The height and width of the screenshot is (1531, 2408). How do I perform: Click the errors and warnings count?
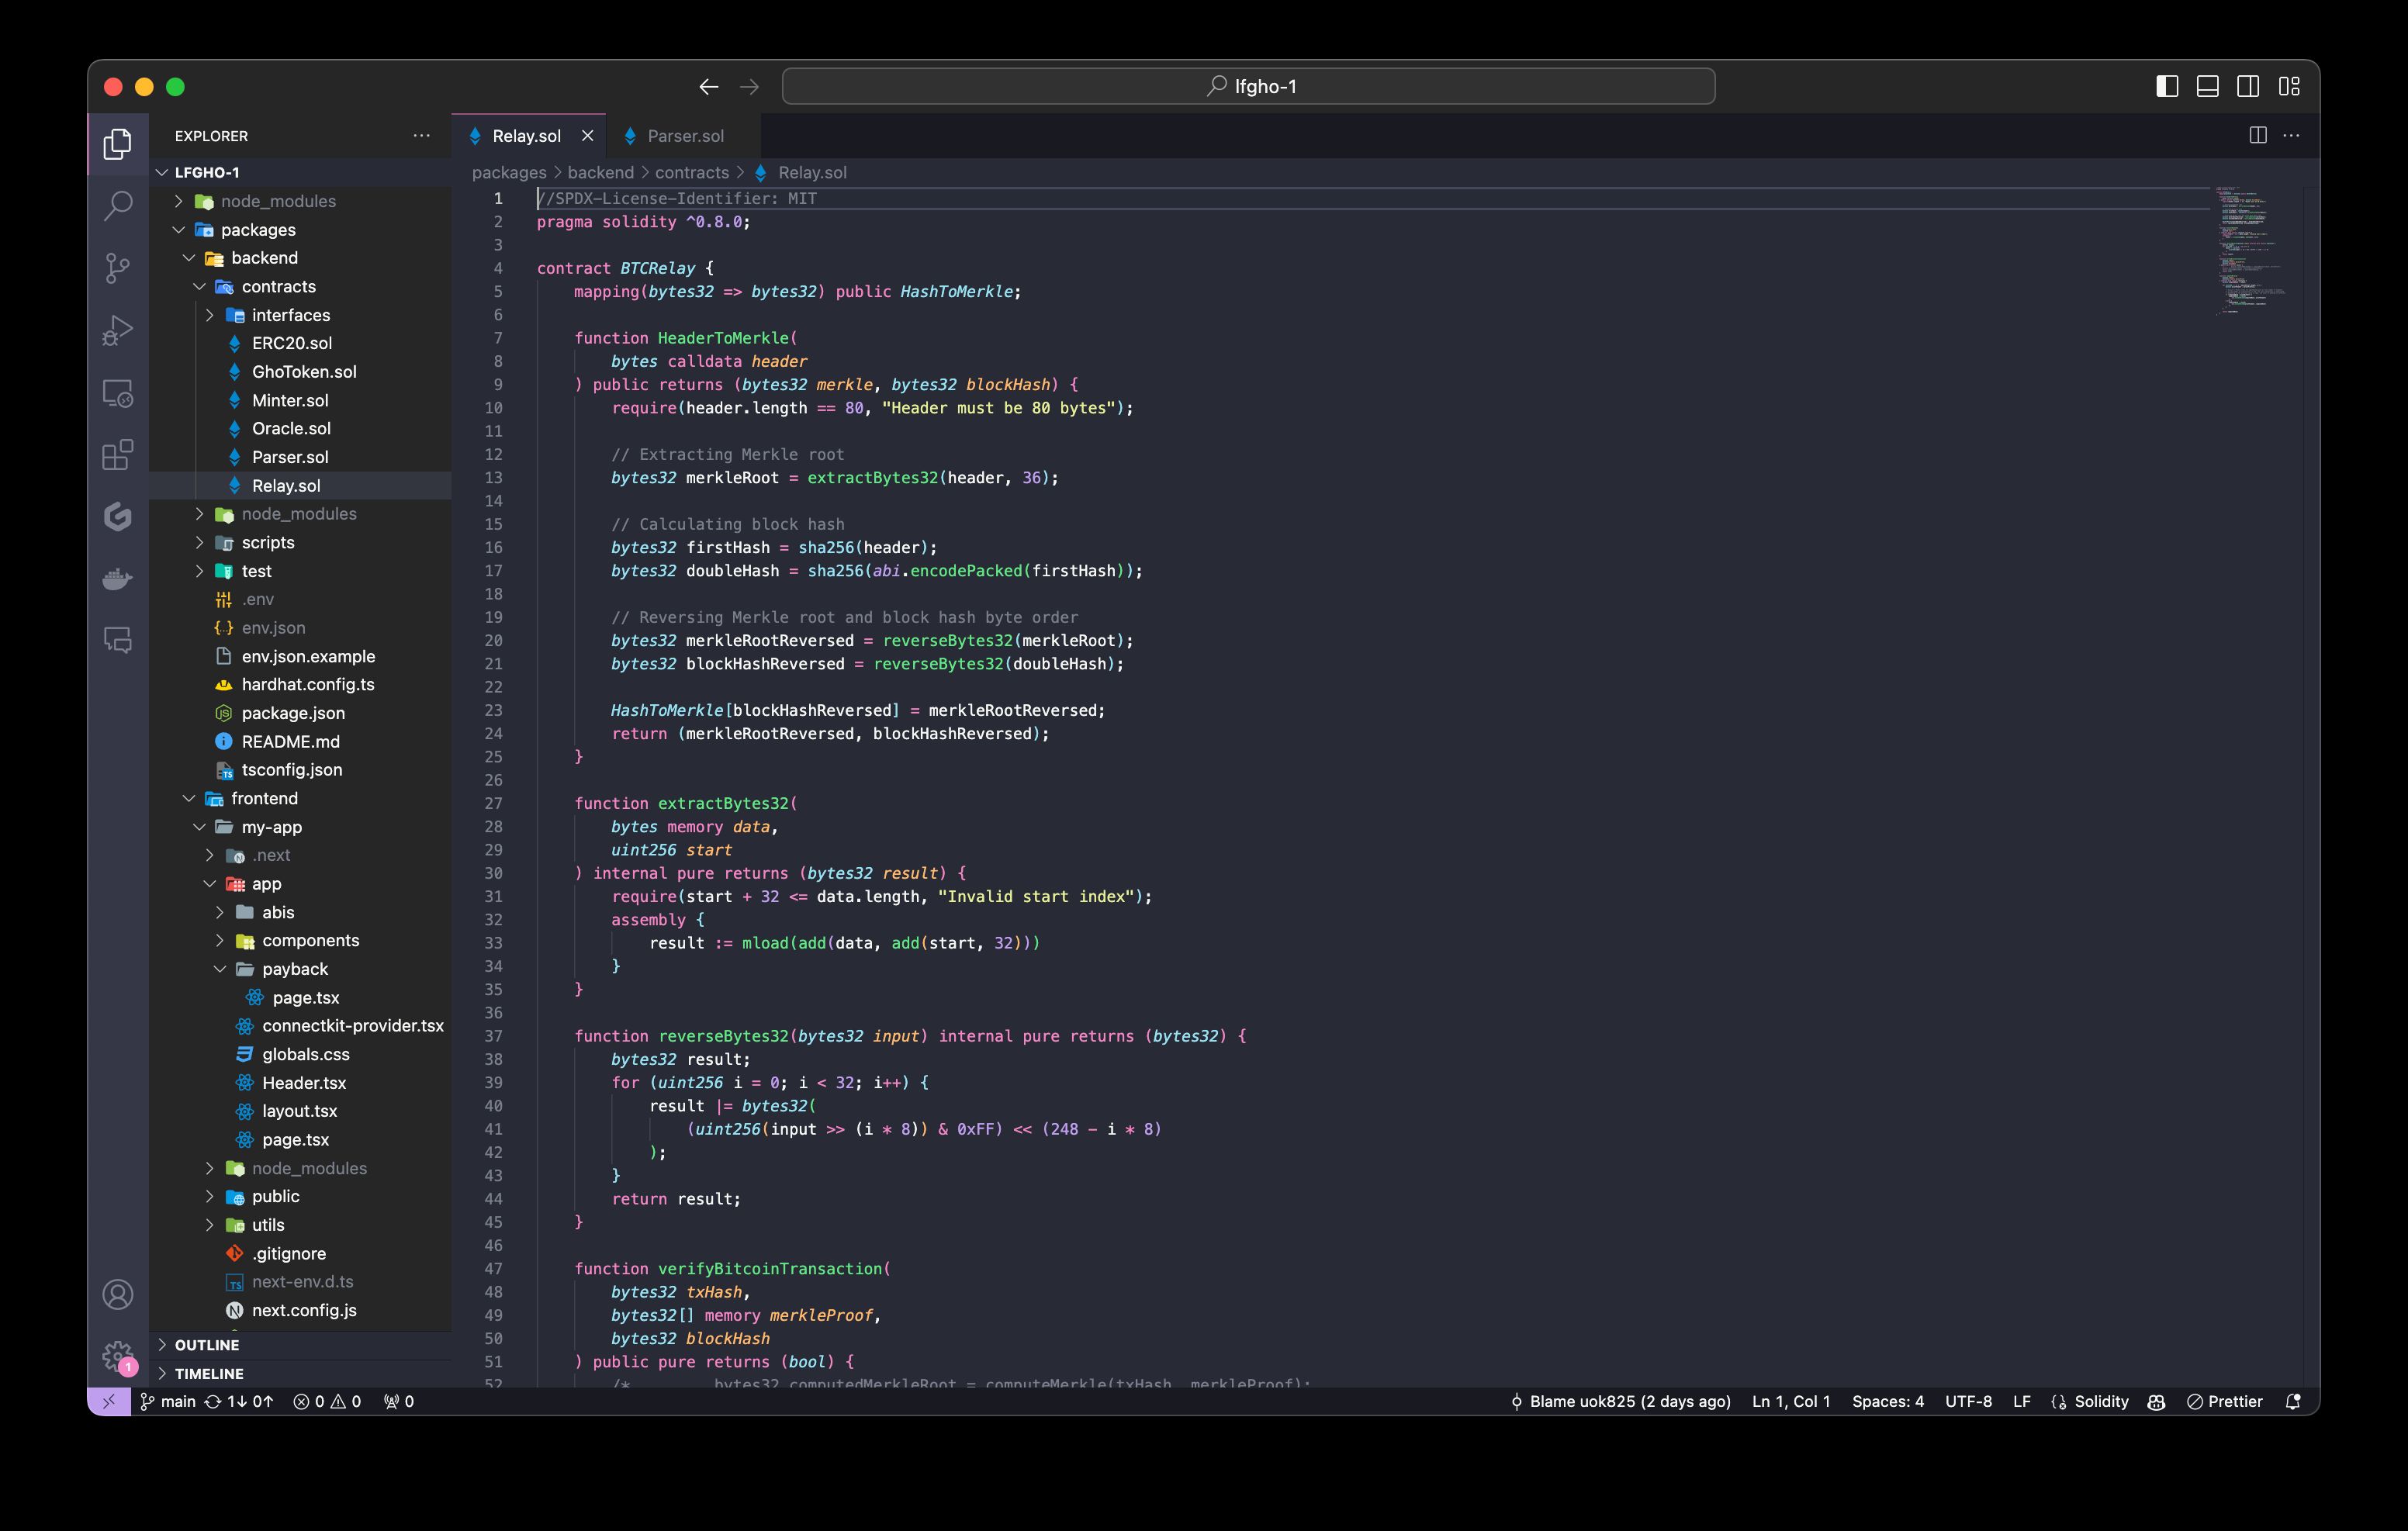(x=327, y=1402)
